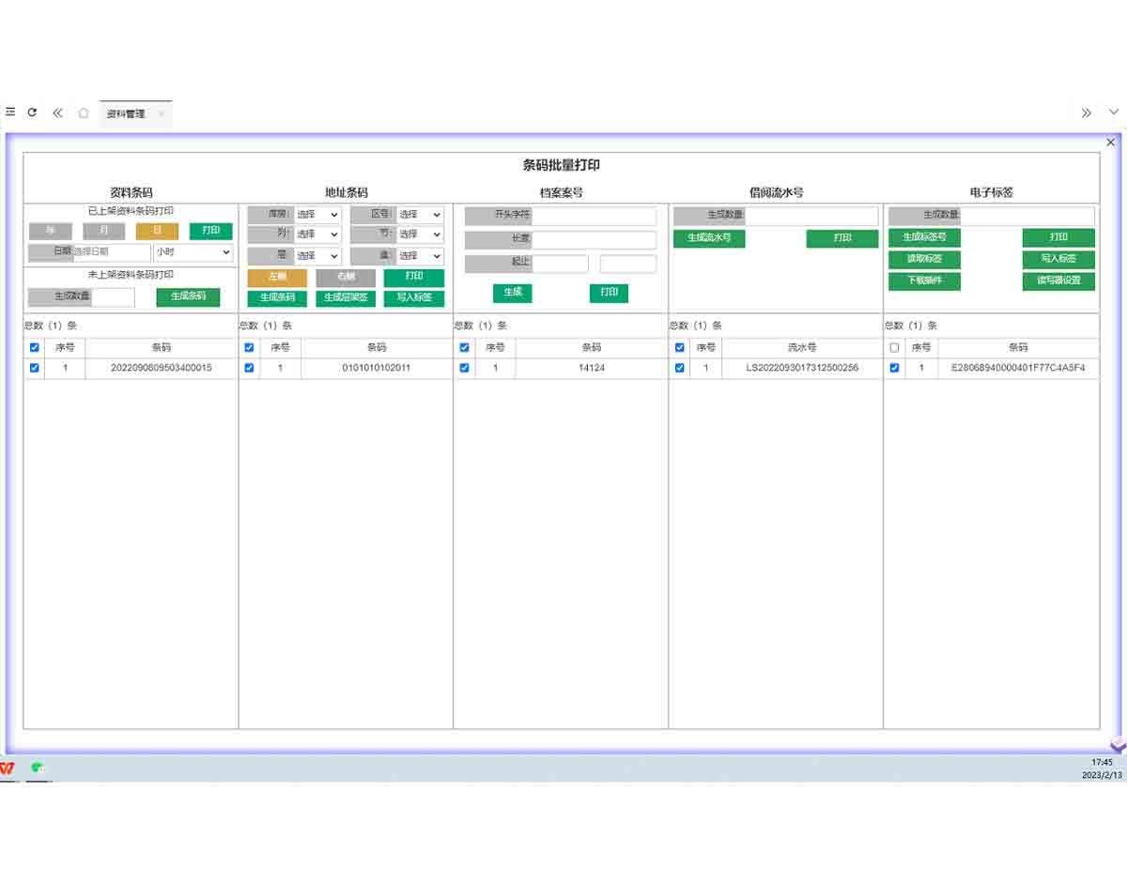
Task: Expand the 库房 selection dropdown
Action: click(318, 215)
